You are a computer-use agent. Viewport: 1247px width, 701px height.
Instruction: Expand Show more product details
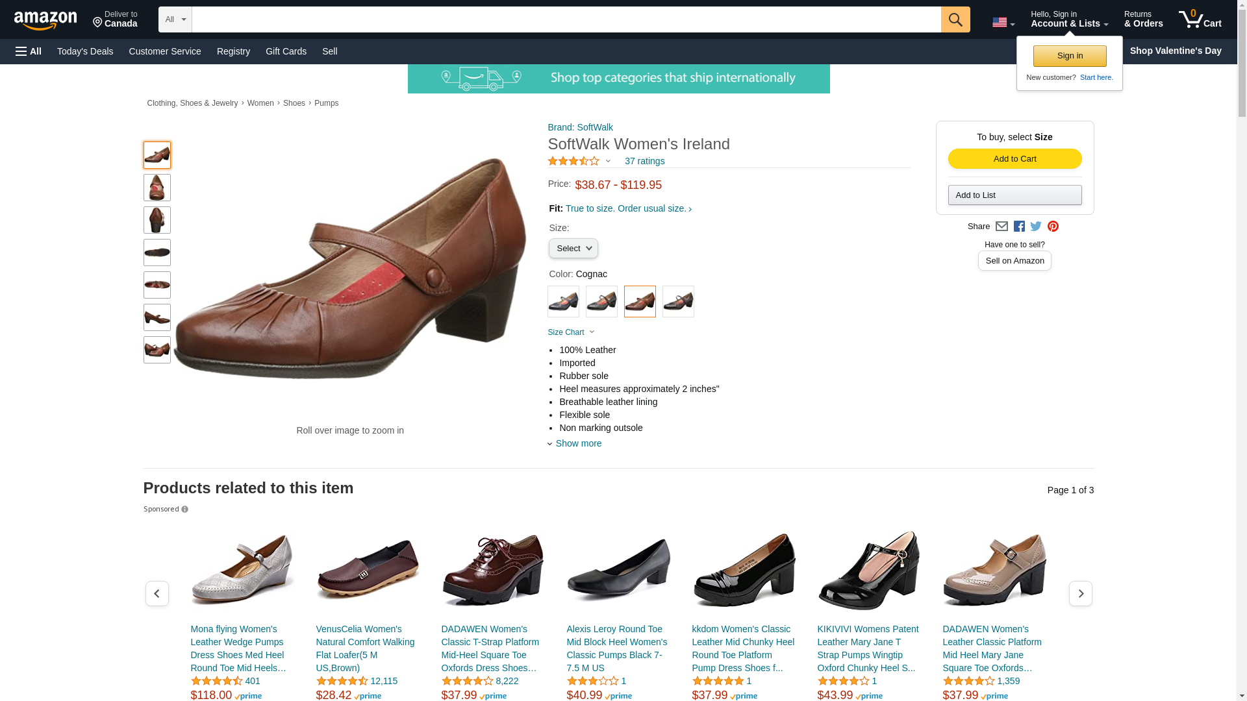click(577, 443)
